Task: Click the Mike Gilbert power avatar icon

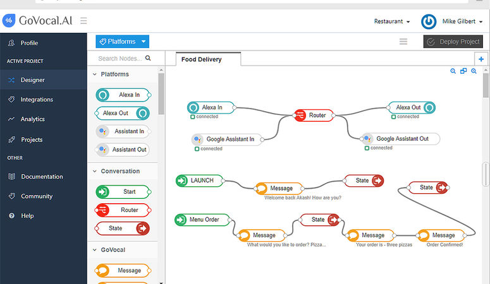Action: click(429, 21)
